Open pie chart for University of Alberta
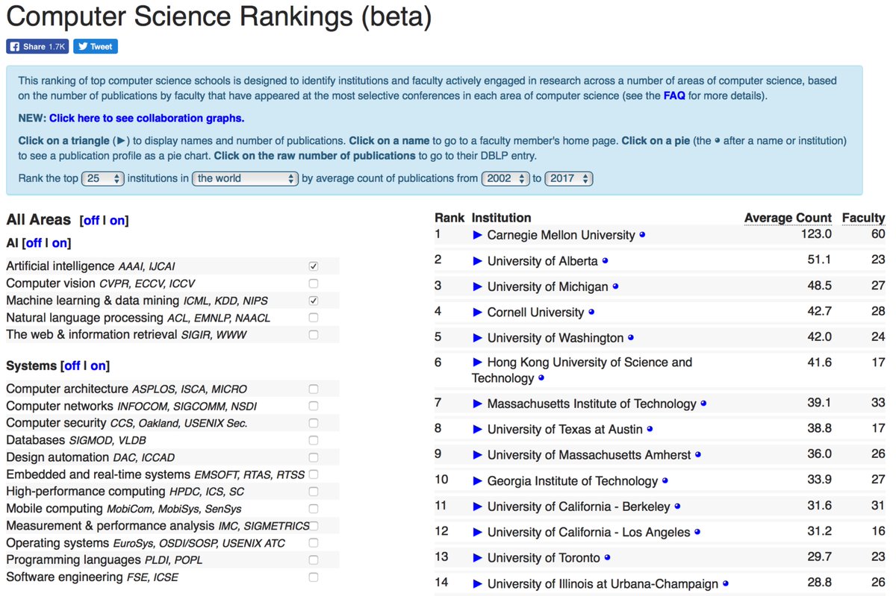This screenshot has width=896, height=596. click(x=605, y=261)
